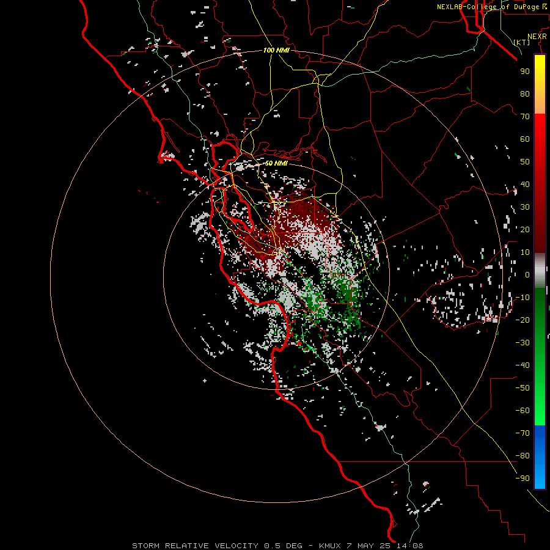Click the "KMUX" station identifier in caption
This screenshot has height=550, width=550.
point(330,546)
